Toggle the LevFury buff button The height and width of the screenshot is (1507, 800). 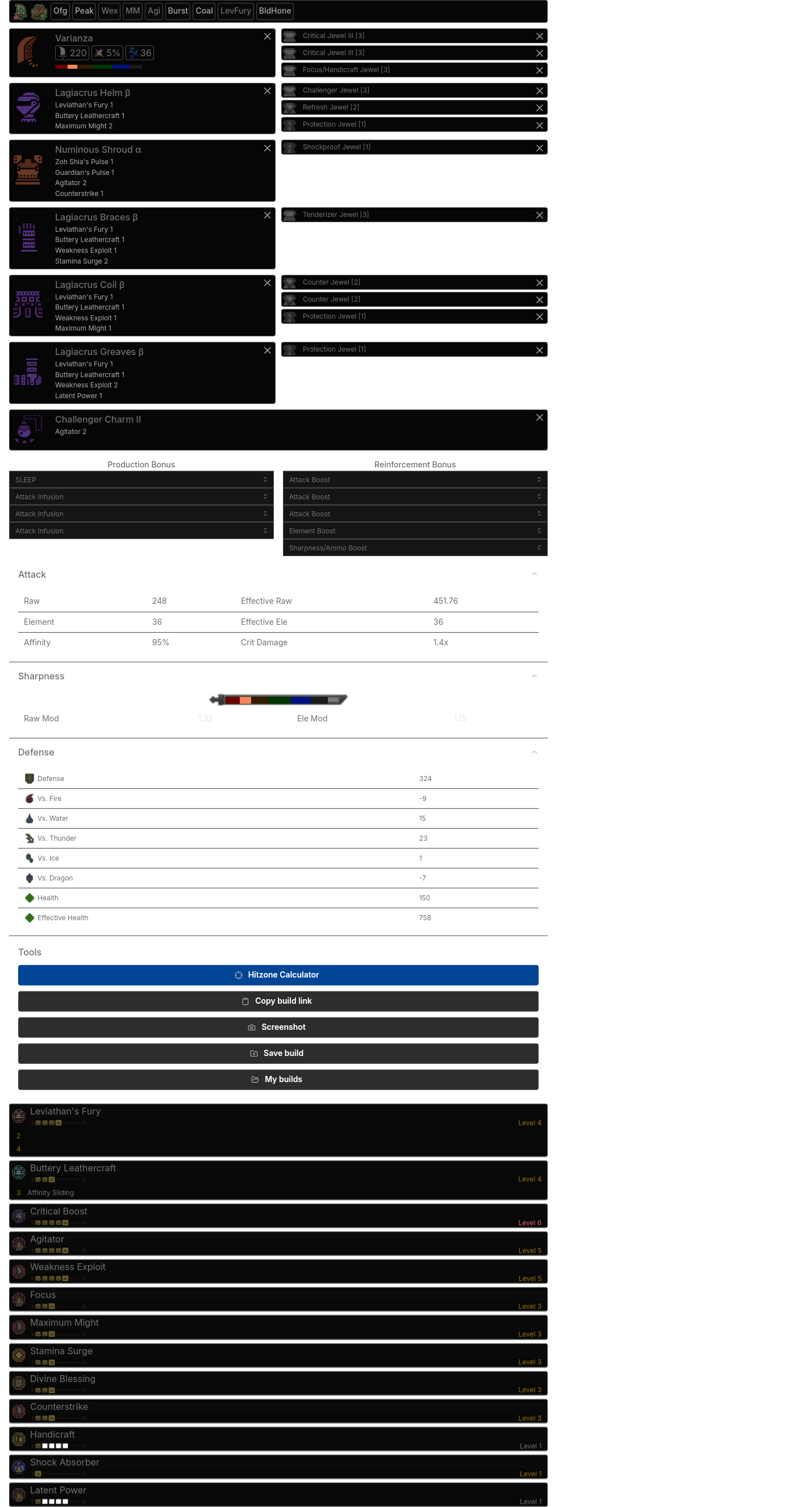[x=236, y=11]
